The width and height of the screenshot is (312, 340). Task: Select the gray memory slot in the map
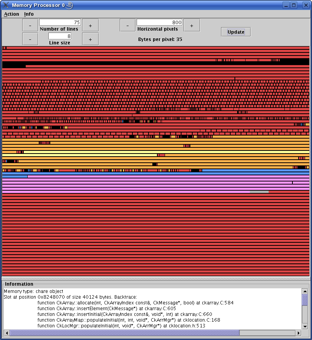[x=259, y=192]
